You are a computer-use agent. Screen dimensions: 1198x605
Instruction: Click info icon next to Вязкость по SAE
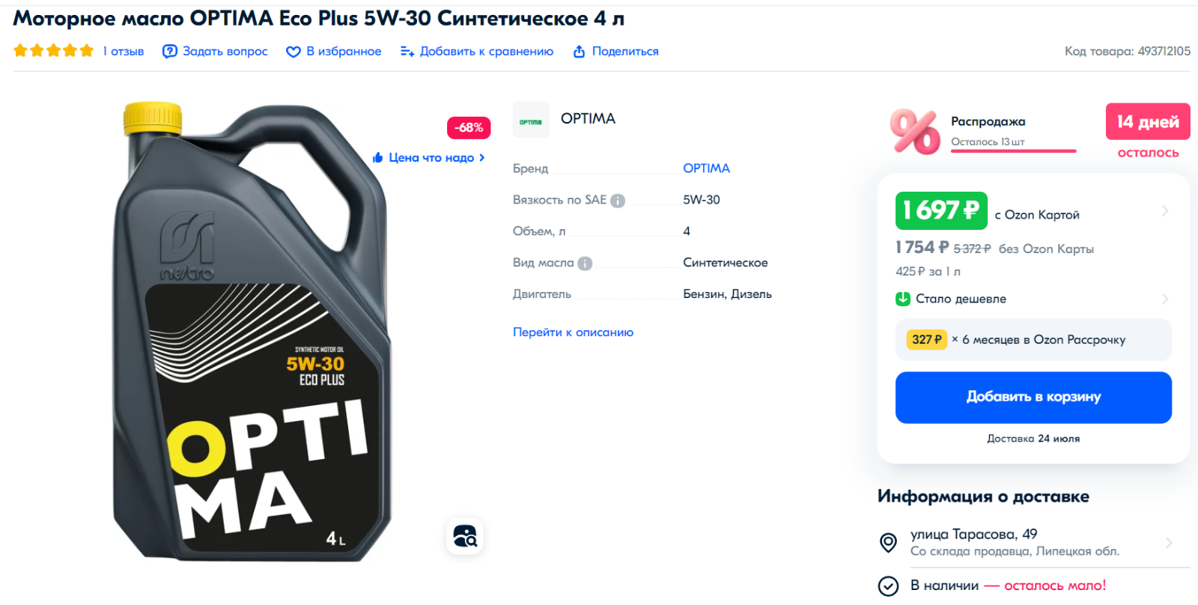(618, 201)
